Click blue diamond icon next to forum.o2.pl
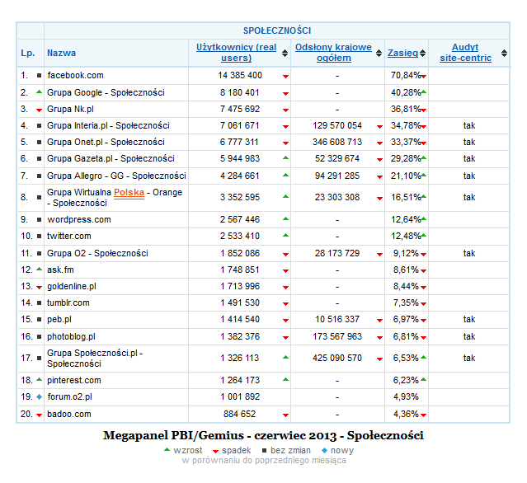Viewport: 527px width, 483px height. pos(39,396)
